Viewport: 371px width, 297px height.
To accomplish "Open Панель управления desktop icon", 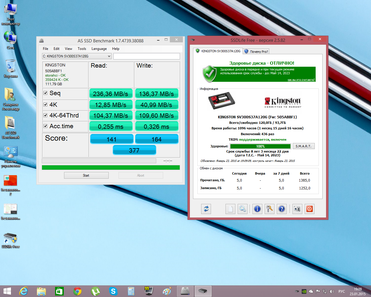I will [x=10, y=157].
